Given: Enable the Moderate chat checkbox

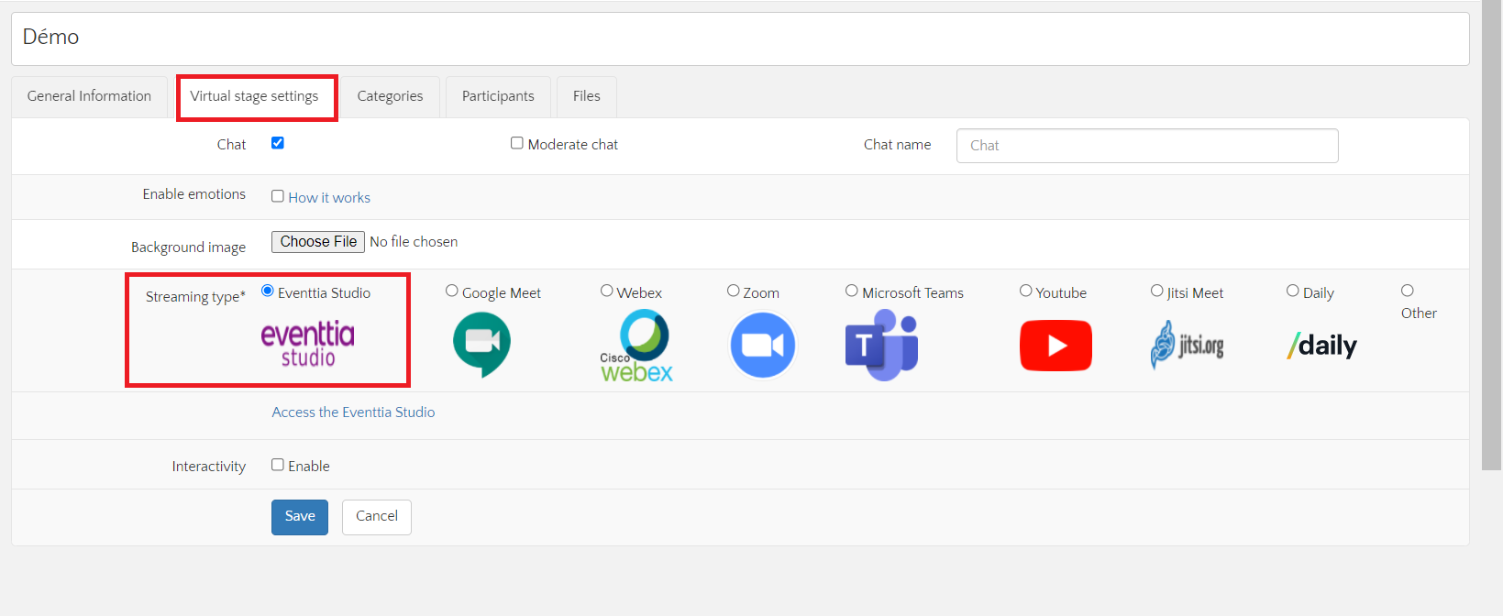Looking at the screenshot, I should pyautogui.click(x=517, y=143).
